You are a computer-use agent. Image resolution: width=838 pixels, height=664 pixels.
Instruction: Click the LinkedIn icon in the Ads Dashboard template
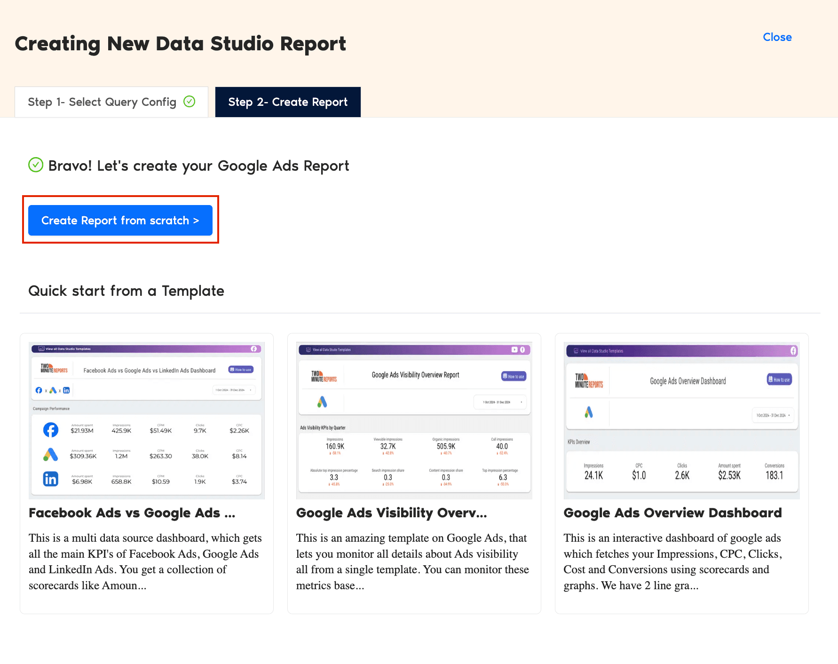pyautogui.click(x=66, y=390)
